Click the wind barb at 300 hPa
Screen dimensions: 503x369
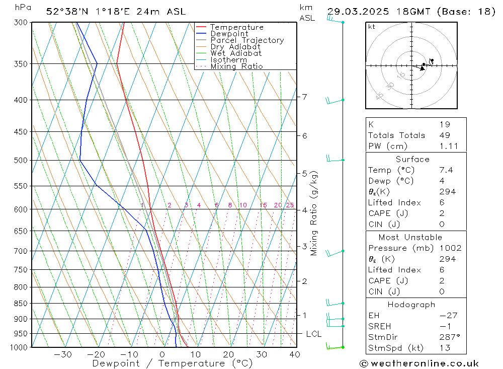(x=336, y=19)
